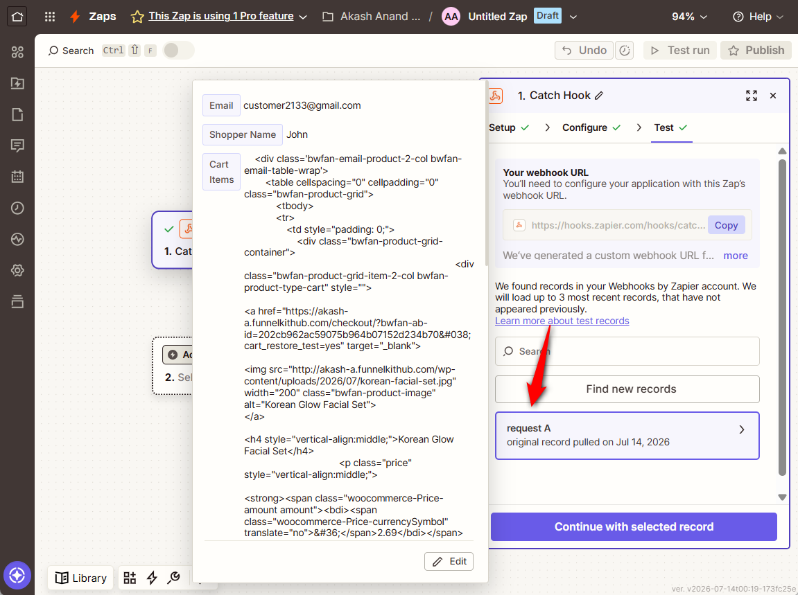
Task: Expand truncated webhook text with more
Action: coord(736,256)
